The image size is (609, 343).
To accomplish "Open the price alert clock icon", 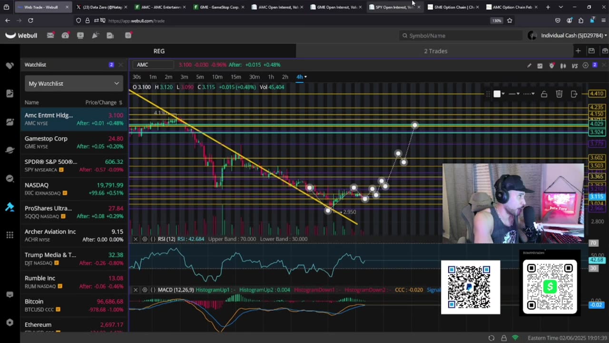I will (551, 66).
